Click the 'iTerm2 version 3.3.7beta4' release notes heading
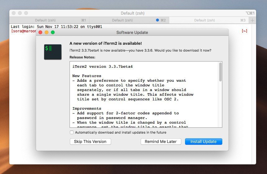 102,66
